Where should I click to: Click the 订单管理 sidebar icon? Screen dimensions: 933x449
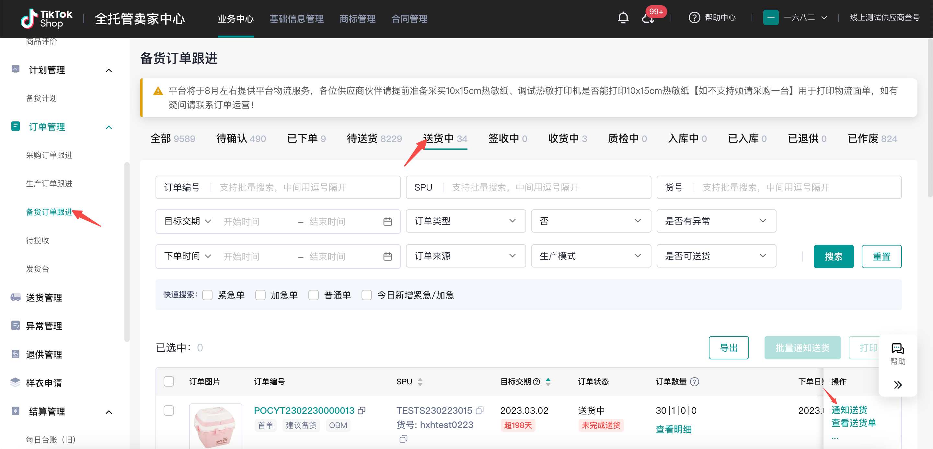[15, 126]
